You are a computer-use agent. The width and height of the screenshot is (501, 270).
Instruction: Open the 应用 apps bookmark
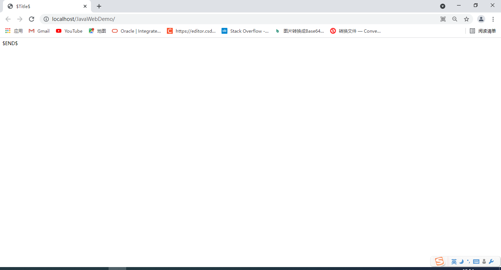pyautogui.click(x=14, y=31)
